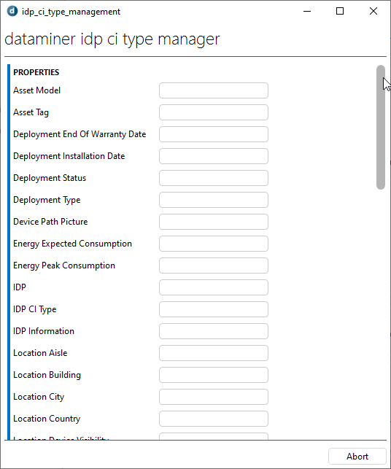Click the 'Location Country' label

coord(47,419)
